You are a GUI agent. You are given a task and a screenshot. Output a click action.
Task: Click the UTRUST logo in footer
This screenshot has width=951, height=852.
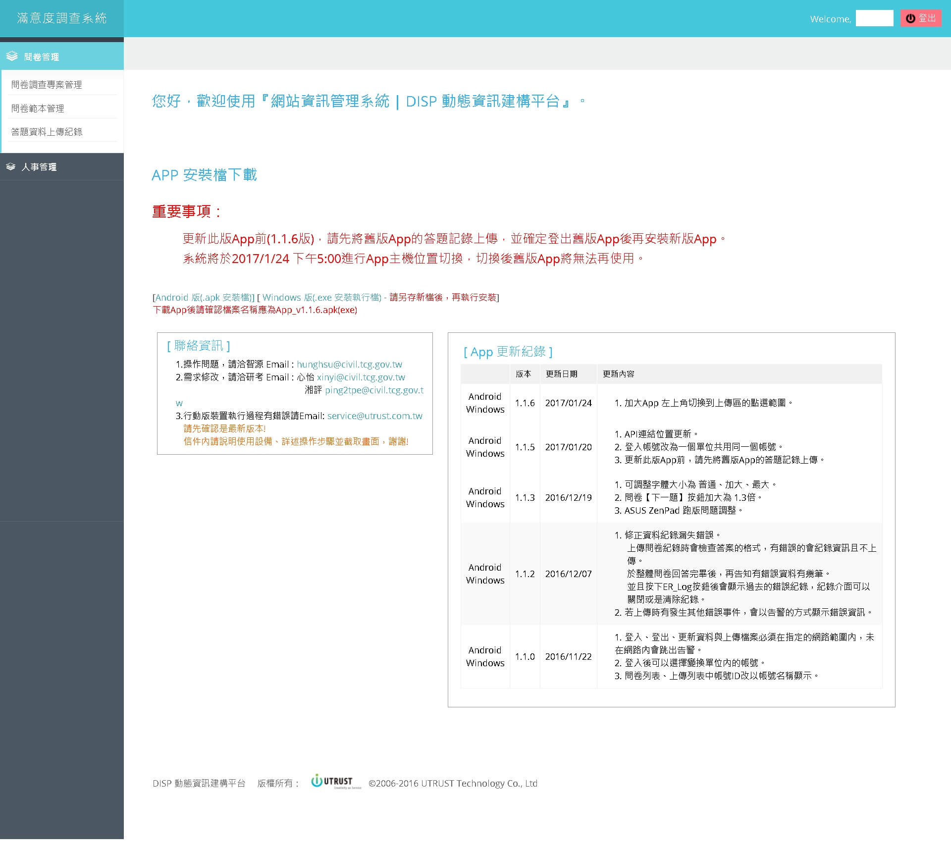[336, 782]
